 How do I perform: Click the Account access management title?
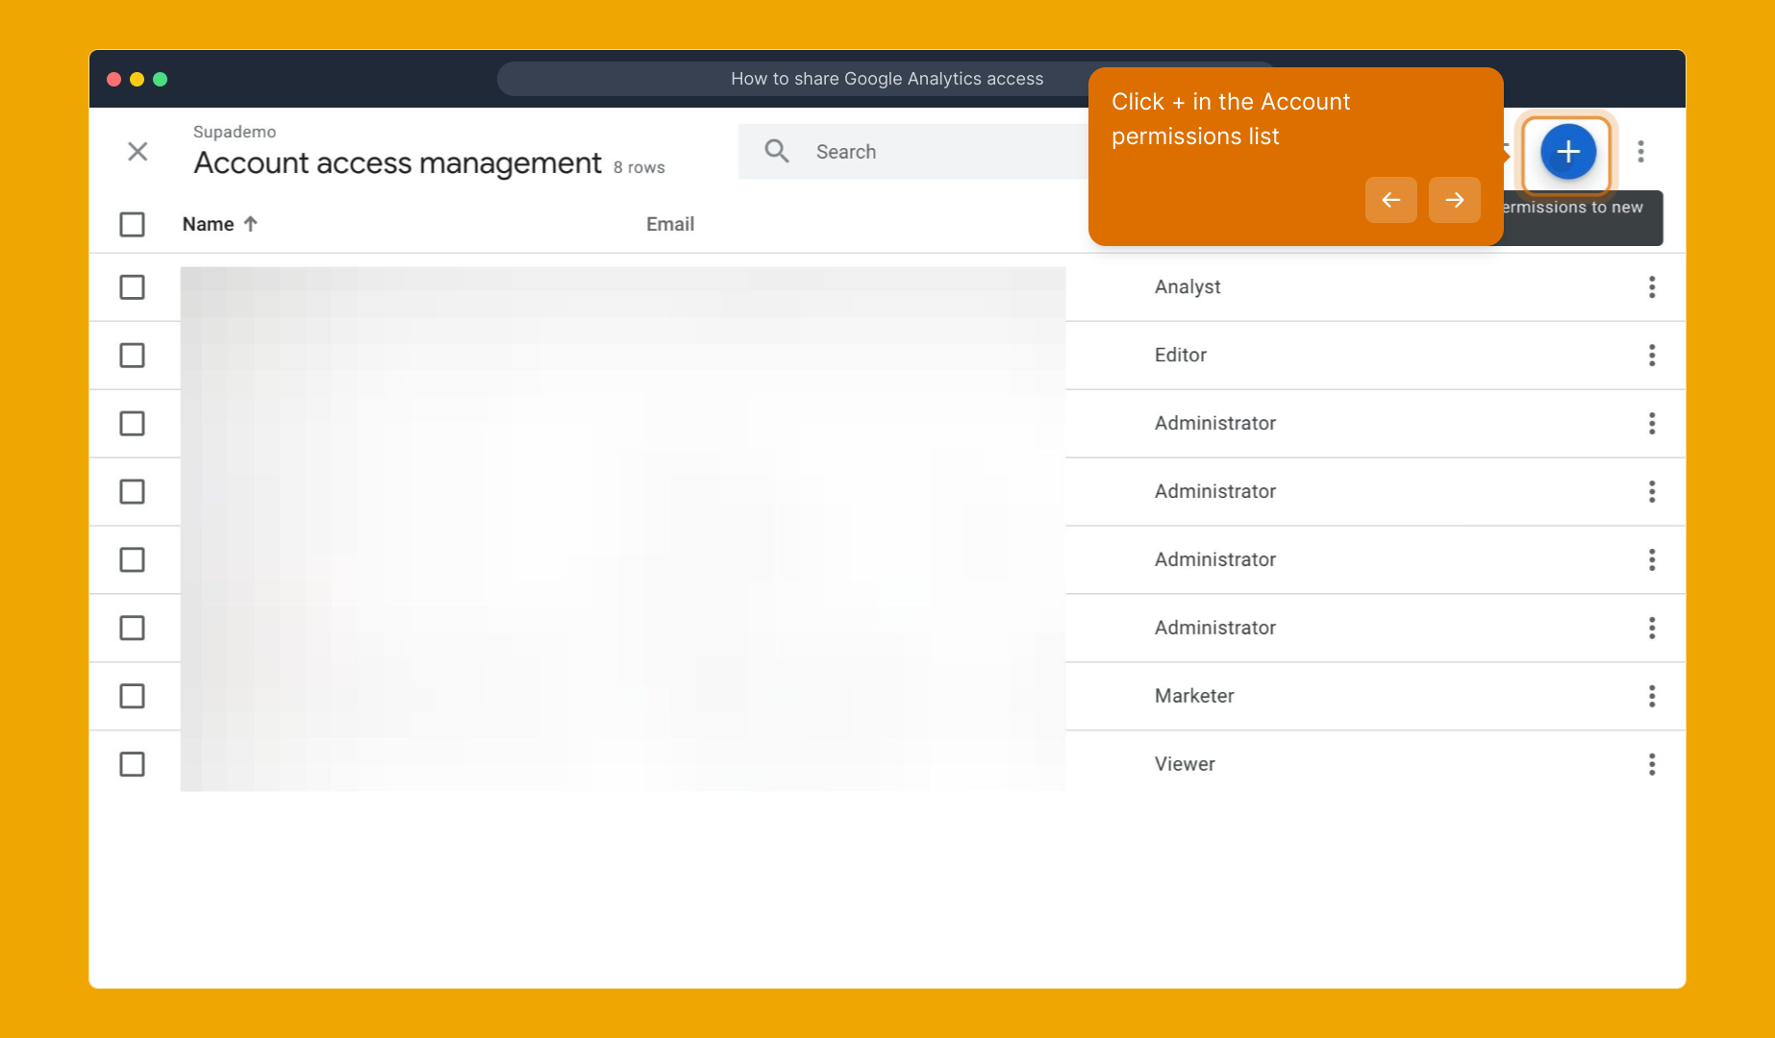397,162
